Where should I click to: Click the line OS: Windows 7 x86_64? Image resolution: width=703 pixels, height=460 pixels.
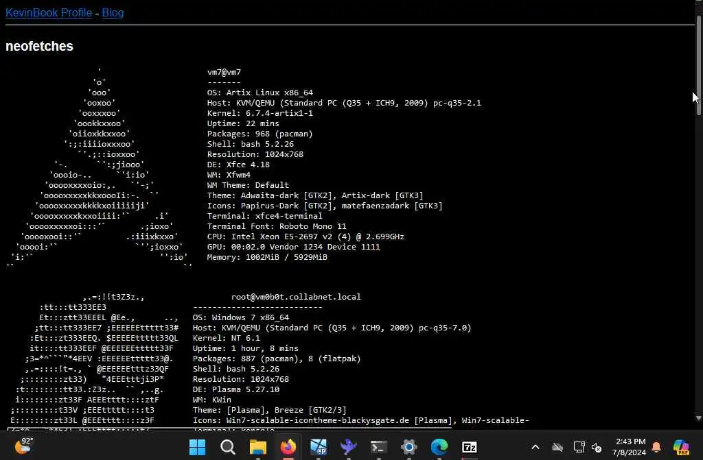(241, 317)
